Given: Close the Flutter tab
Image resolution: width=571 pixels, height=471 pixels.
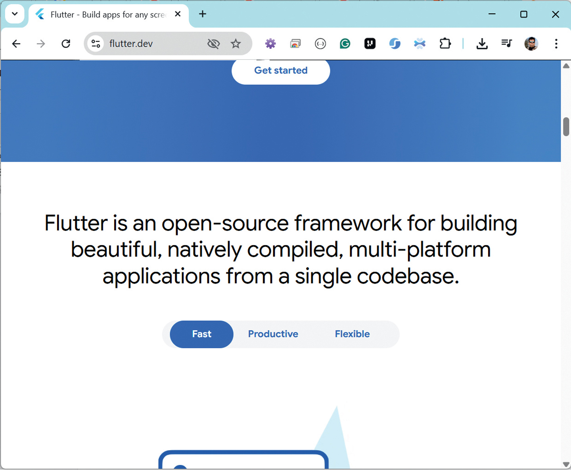Looking at the screenshot, I should tap(178, 14).
